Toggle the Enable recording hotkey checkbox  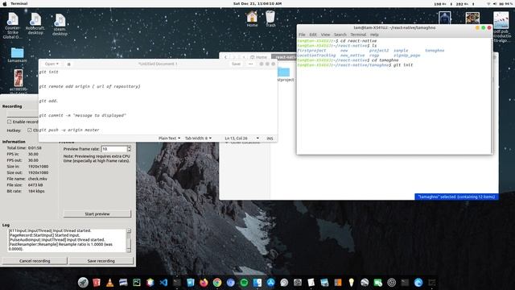(x=9, y=122)
